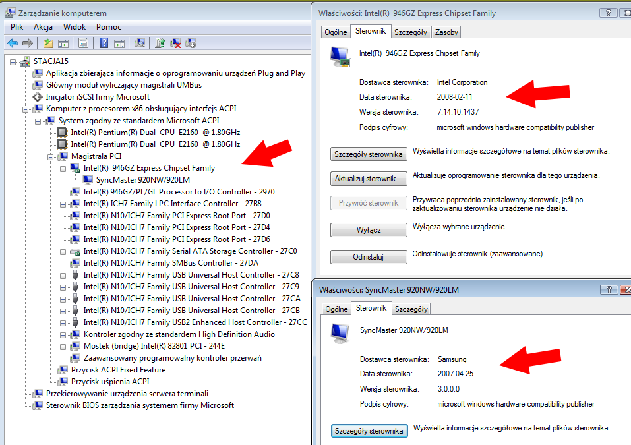Click the Update driver software icon
Viewport: 631px width, 445px height.
click(x=160, y=43)
